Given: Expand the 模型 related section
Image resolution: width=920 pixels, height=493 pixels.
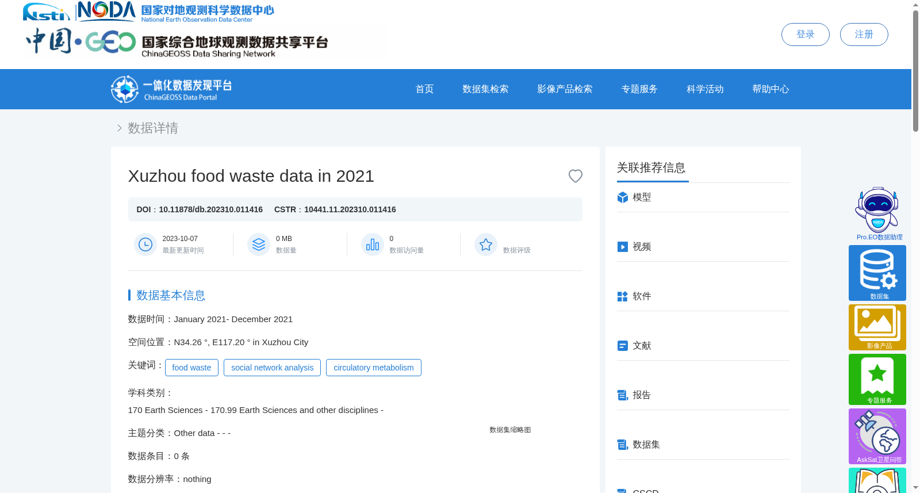Looking at the screenshot, I should (x=703, y=197).
